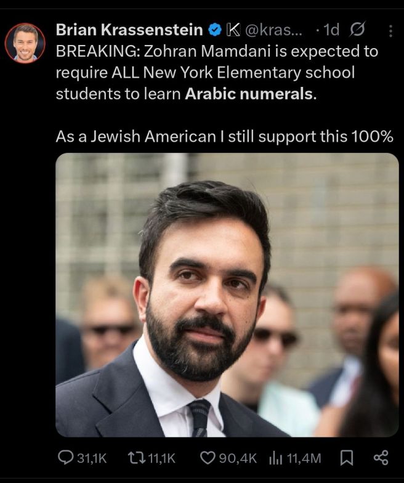The width and height of the screenshot is (404, 483).
Task: Click the 11,4M views count
Action: coord(304,458)
